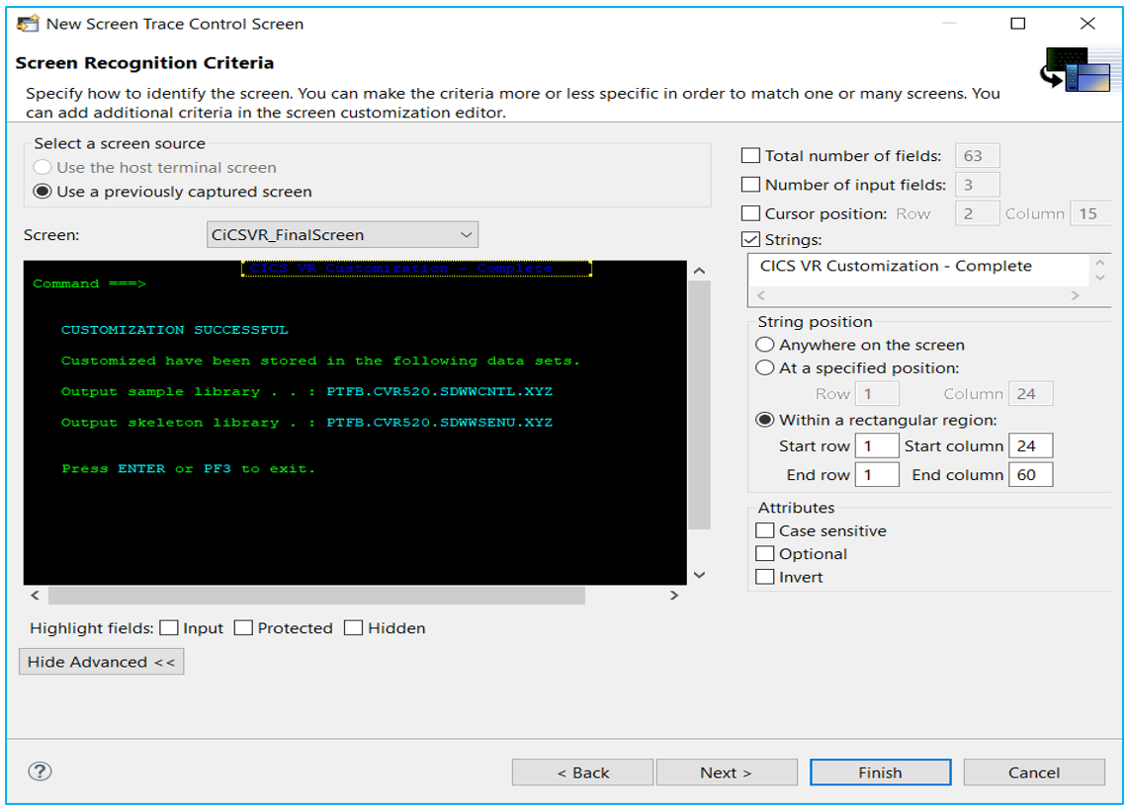Enable the Invert attribute

point(764,577)
